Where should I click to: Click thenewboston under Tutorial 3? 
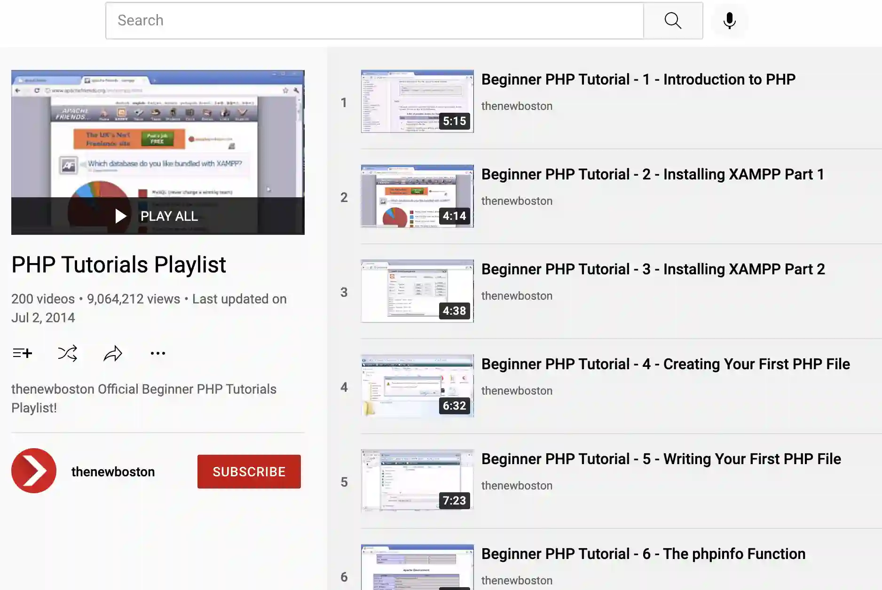pyautogui.click(x=517, y=296)
